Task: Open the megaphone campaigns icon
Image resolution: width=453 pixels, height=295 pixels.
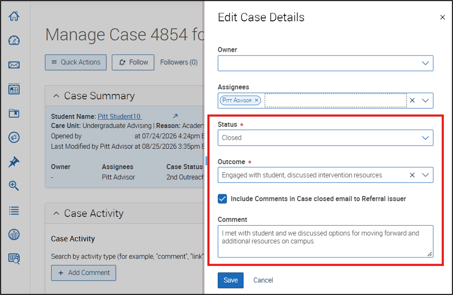Action: (x=14, y=137)
